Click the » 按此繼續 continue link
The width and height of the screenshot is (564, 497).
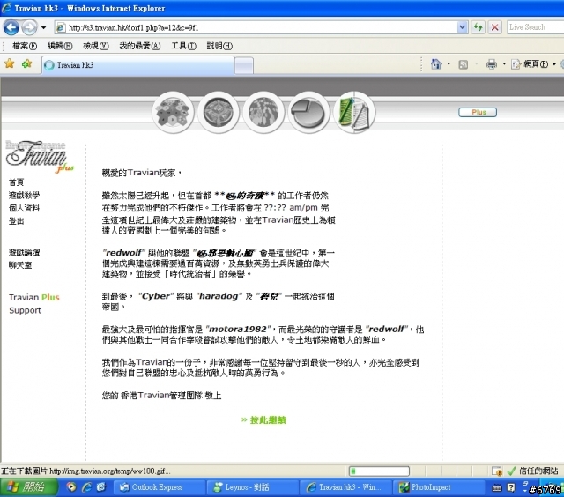[x=263, y=419]
